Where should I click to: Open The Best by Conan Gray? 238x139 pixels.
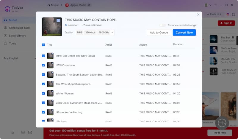pyautogui.click(x=223, y=39)
